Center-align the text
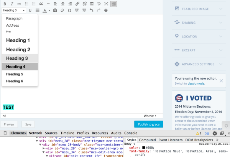This screenshot has width=230, height=157. point(63,4)
